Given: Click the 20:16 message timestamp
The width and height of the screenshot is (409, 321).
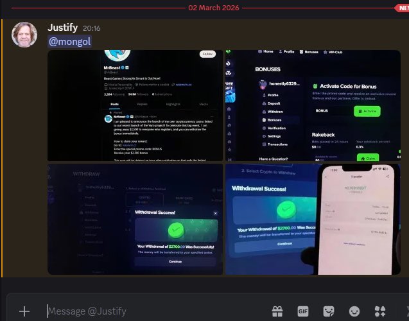Looking at the screenshot, I should pyautogui.click(x=91, y=28).
